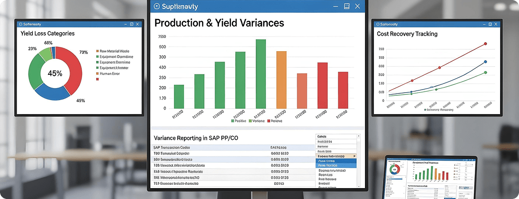Minimize the Production & Yield Variances window
The height and width of the screenshot is (199, 519).
336,6
